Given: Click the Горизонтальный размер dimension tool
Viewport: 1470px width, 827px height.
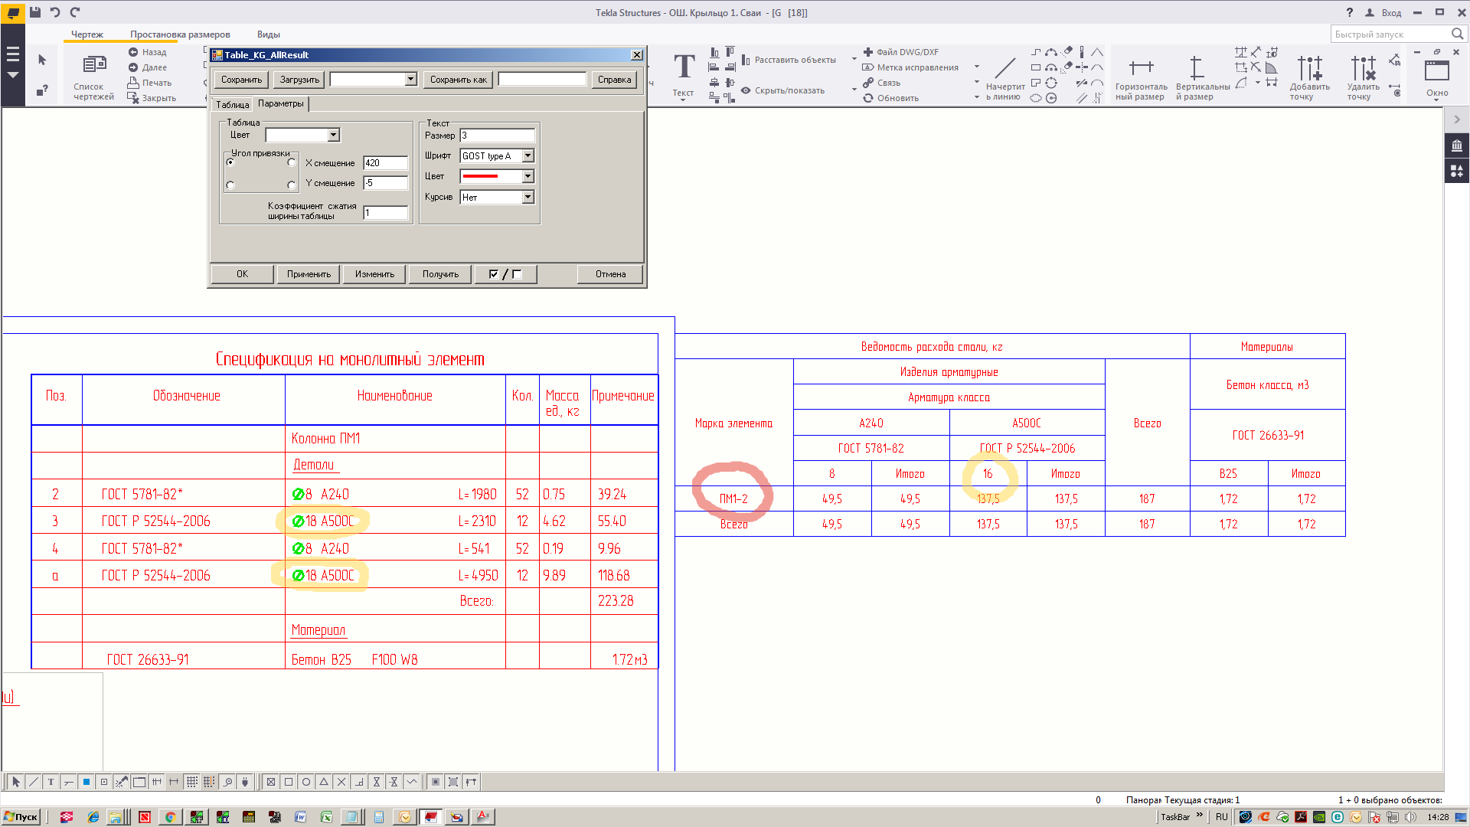Looking at the screenshot, I should tap(1141, 69).
